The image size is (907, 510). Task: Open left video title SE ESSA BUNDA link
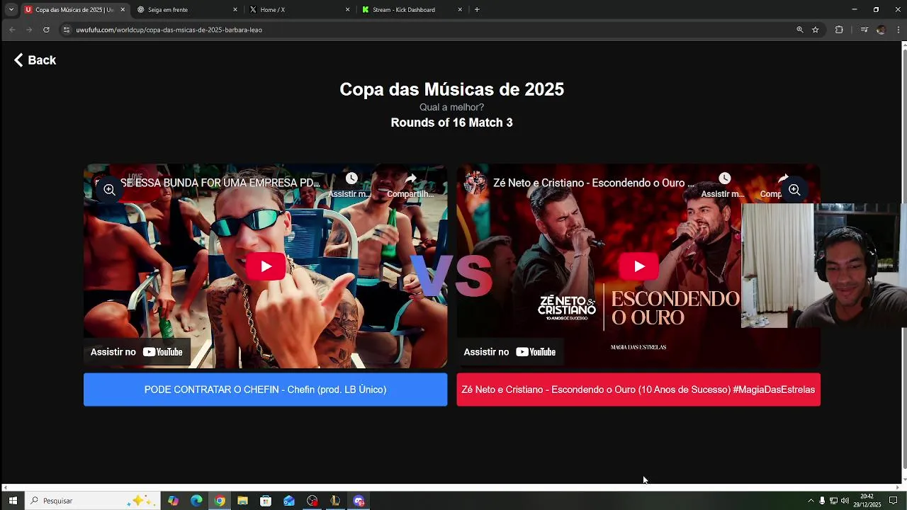220,183
